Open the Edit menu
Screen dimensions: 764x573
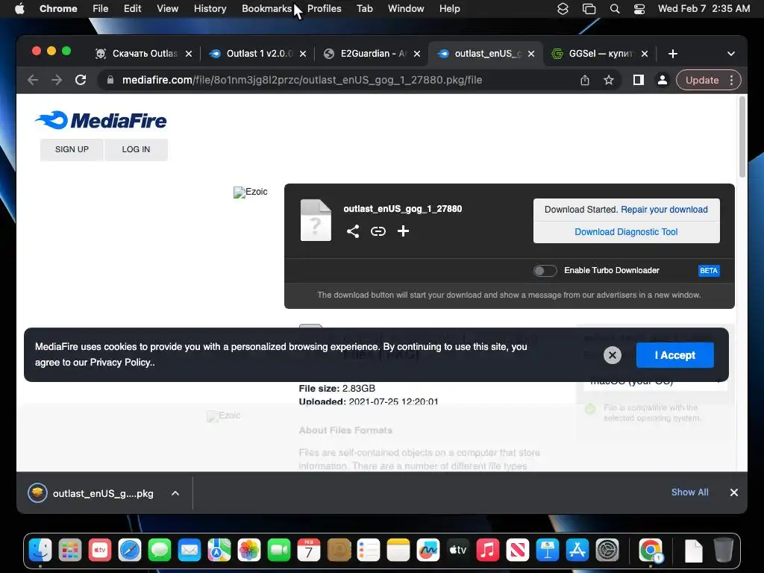[132, 9]
